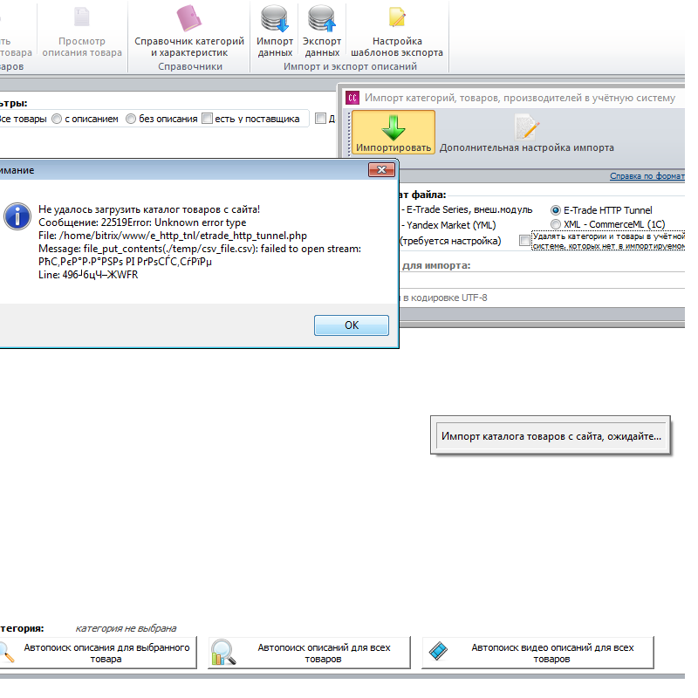The width and height of the screenshot is (698, 698).
Task: Start auto-search description for selected product
Action: click(x=97, y=653)
